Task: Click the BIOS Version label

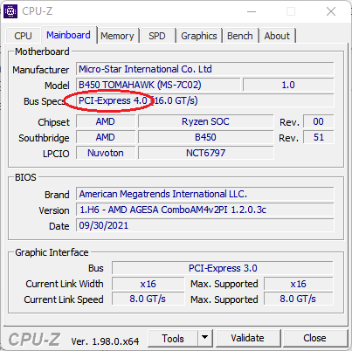Action: (54, 210)
